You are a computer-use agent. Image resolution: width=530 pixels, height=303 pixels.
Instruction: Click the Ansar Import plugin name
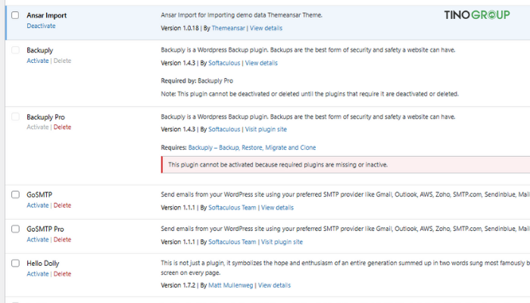pyautogui.click(x=47, y=16)
